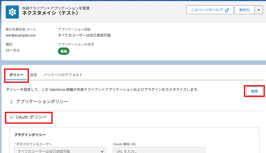
Task: Open the 許可されているユーザー combo box
Action: coord(60,150)
